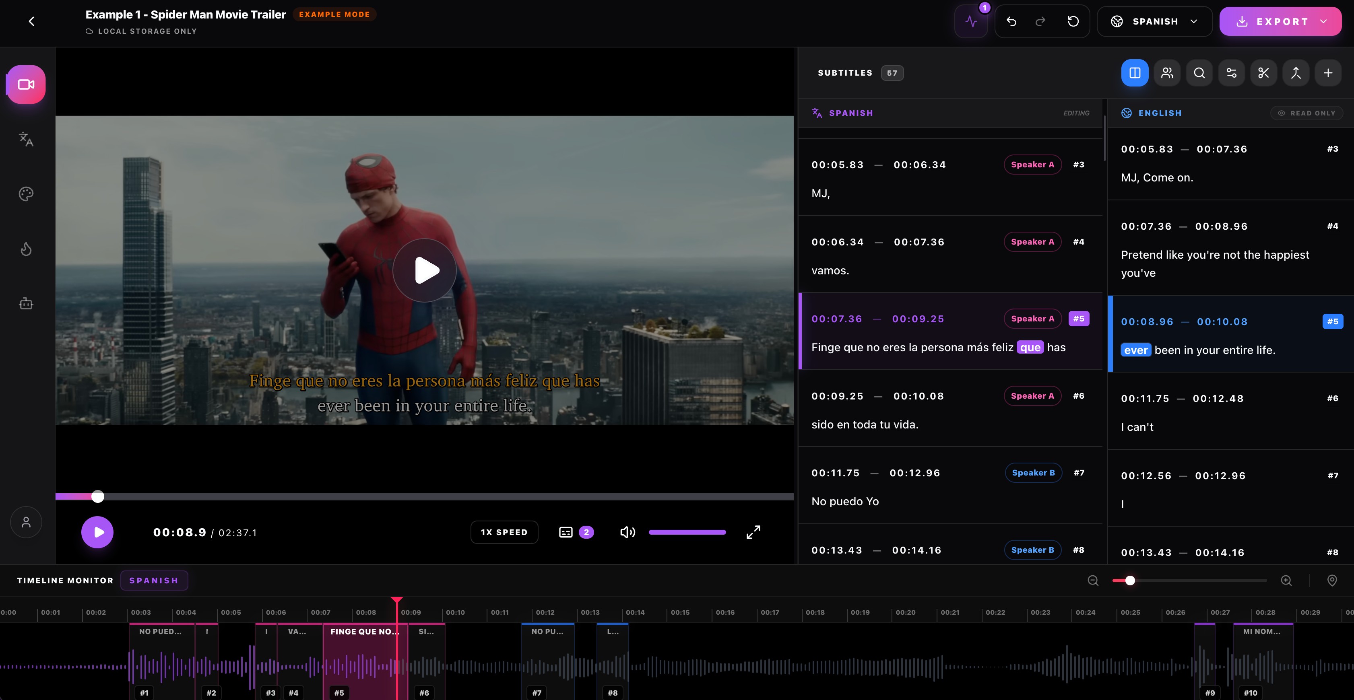Open the subtitle filter settings
Screen dimensions: 1354x700
coord(1232,72)
